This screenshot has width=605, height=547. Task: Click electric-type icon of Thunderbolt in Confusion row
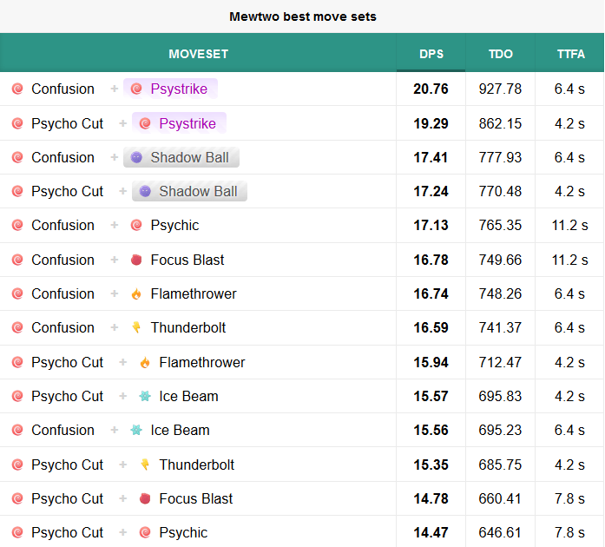(x=136, y=327)
